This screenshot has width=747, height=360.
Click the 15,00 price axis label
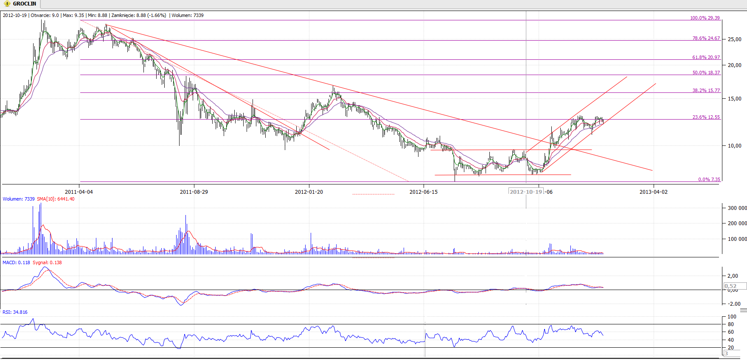tap(735, 99)
